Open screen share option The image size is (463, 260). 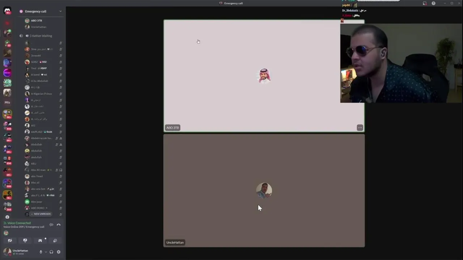25,240
